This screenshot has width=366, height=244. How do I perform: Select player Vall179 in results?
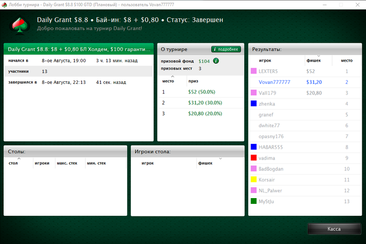[x=305, y=93]
